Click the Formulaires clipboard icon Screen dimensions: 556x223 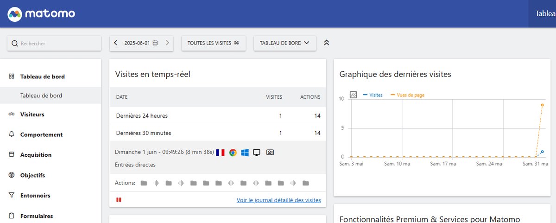pos(12,216)
